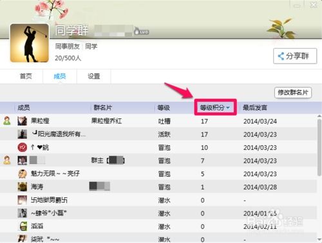Click the red avatar of member 跳
The image size is (322, 243).
click(x=23, y=147)
